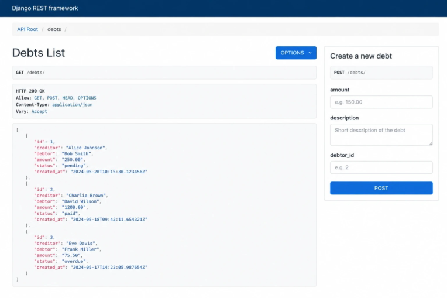The height and width of the screenshot is (298, 447).
Task: Click the description field label
Action: (x=345, y=118)
